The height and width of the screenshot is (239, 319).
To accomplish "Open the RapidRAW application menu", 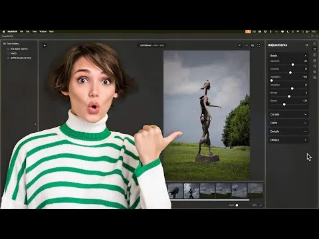I will 12,32.
